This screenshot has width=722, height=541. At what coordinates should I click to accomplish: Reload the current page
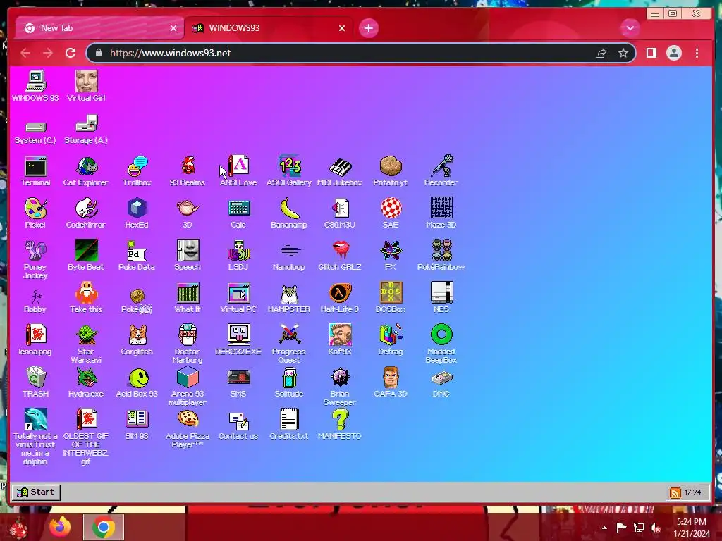71,53
